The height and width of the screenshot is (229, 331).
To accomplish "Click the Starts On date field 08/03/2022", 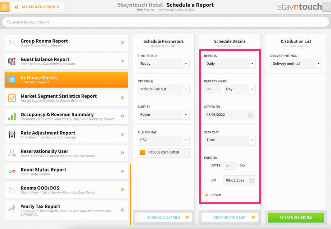I will 230,115.
